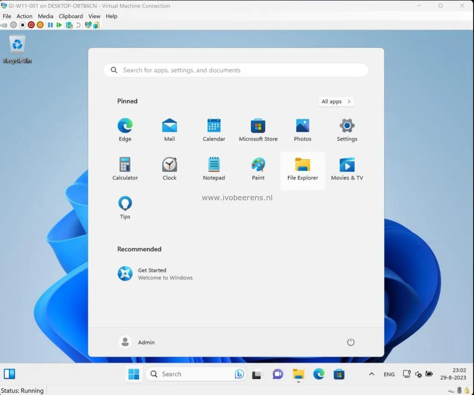Open the Calendar app
Screen dimensions: 474x395
[x=214, y=130]
